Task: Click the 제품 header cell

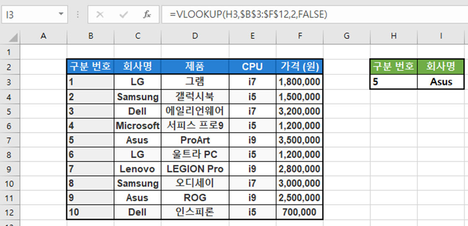Action: click(x=195, y=67)
